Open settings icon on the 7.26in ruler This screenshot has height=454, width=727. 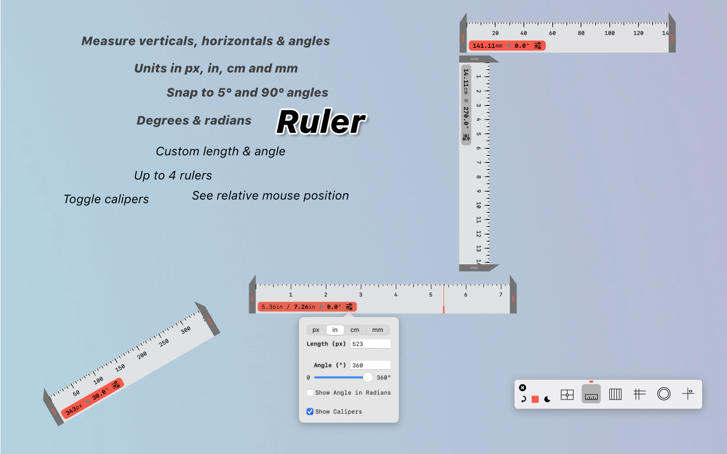tap(349, 307)
